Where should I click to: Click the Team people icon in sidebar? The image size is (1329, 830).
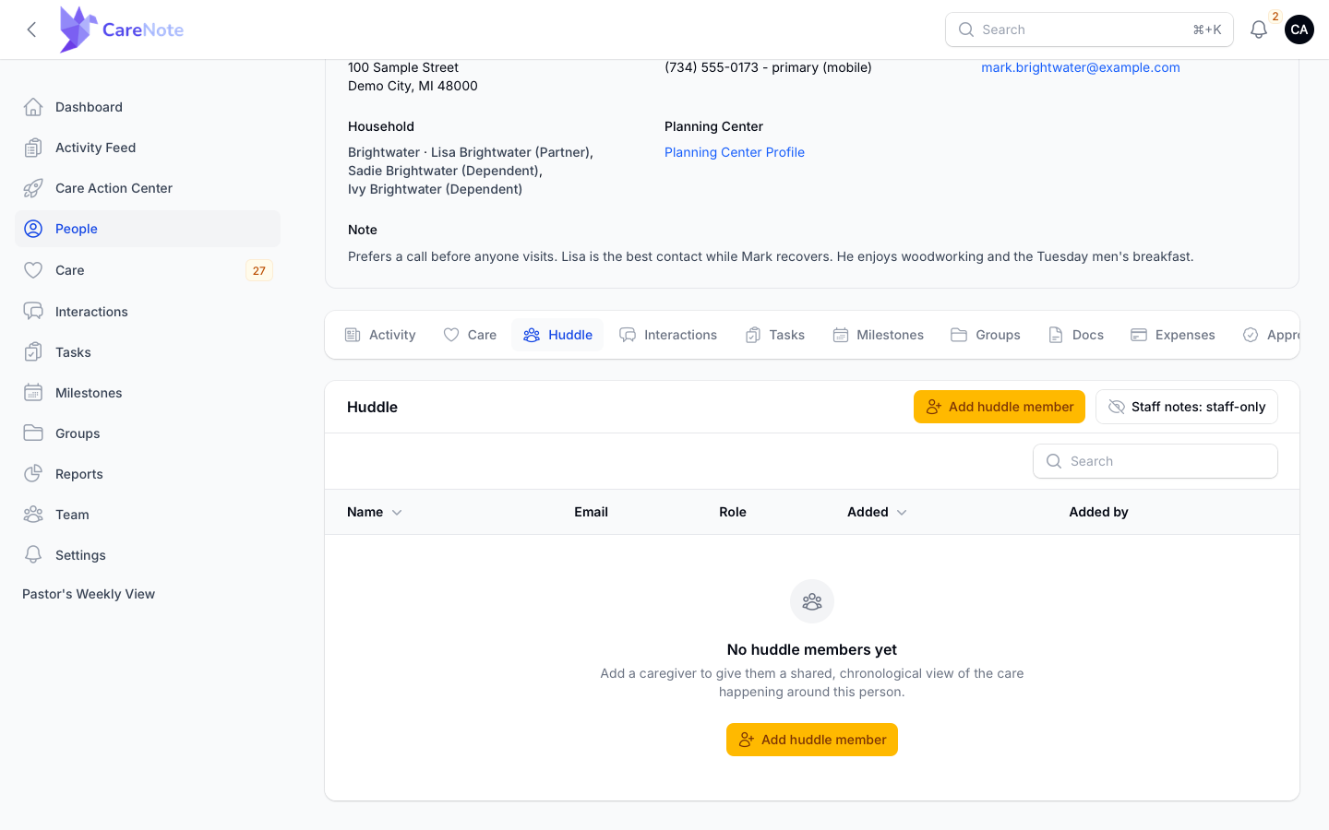tap(33, 515)
